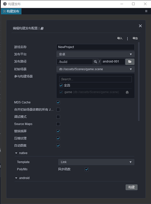Click the Cocos logo in the title bar

[5, 4]
